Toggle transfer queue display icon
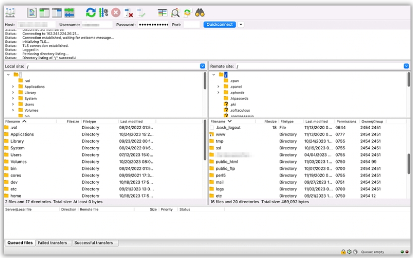Screen dimensions: 413x258 [x=70, y=13]
